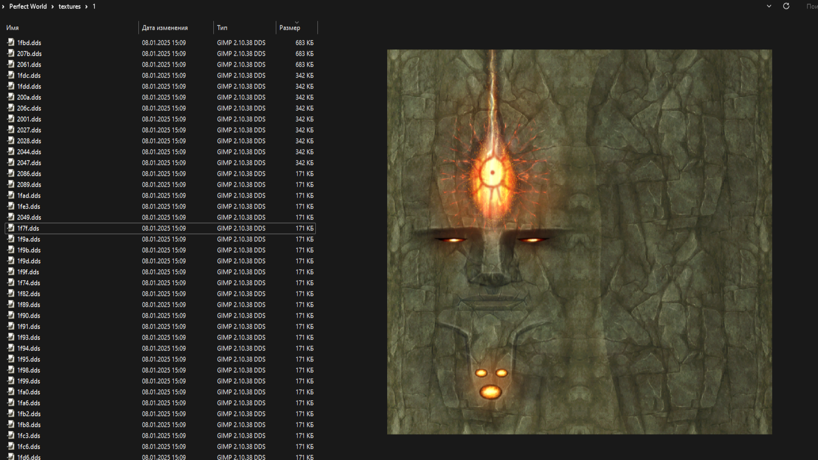Sort files by Дата изменения column
818x460 pixels.
tap(164, 28)
